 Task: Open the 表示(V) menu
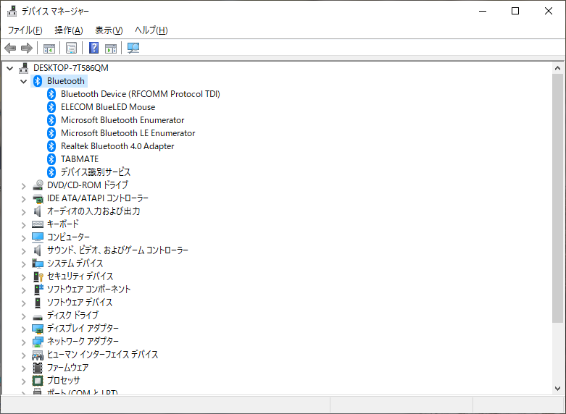pos(109,30)
